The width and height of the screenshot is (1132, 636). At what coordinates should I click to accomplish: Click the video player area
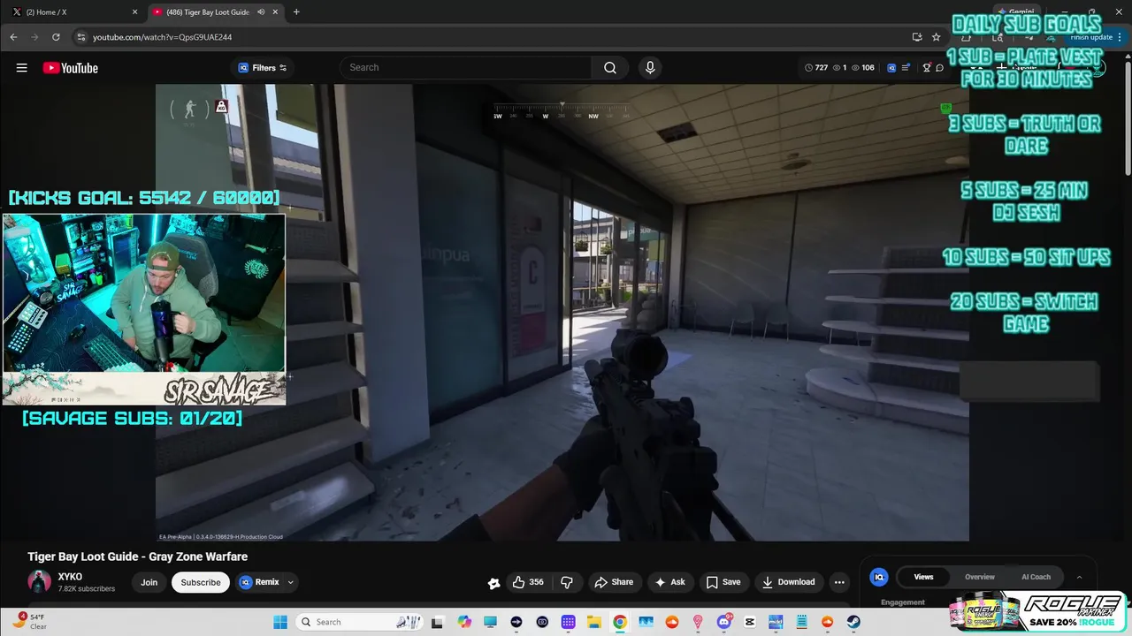tap(562, 313)
